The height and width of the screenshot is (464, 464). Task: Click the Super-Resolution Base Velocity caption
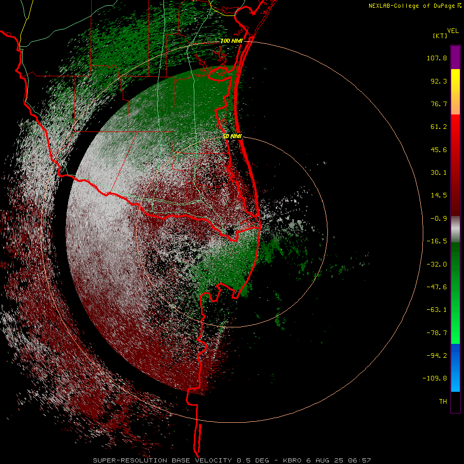[x=231, y=460]
